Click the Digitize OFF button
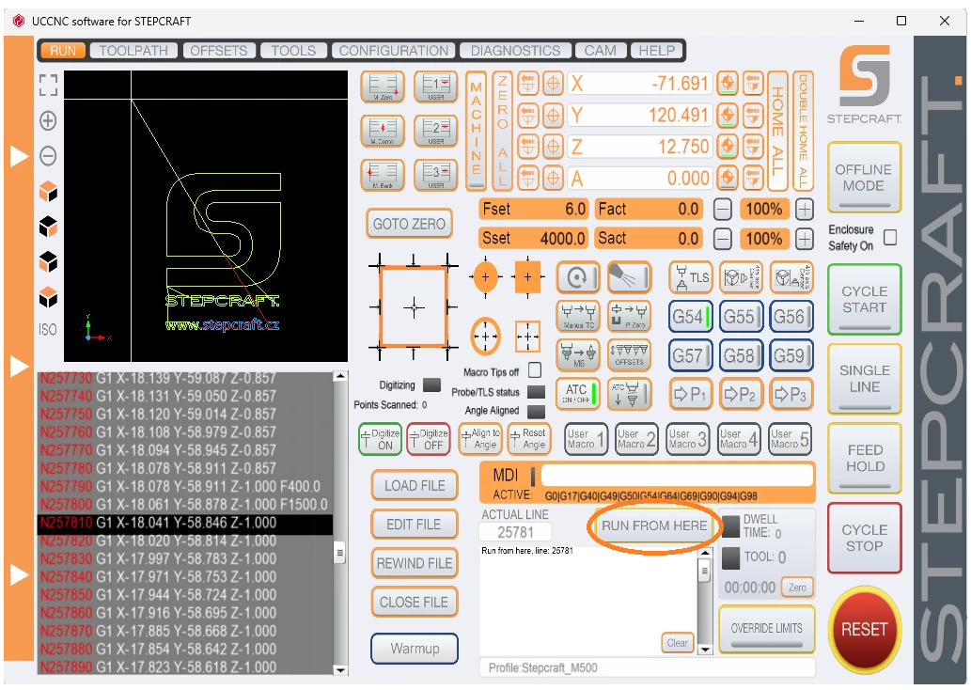971x690 pixels. pyautogui.click(x=429, y=439)
